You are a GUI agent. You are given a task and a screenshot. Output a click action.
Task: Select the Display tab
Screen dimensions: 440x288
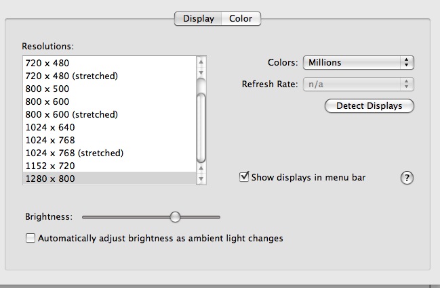tap(199, 19)
